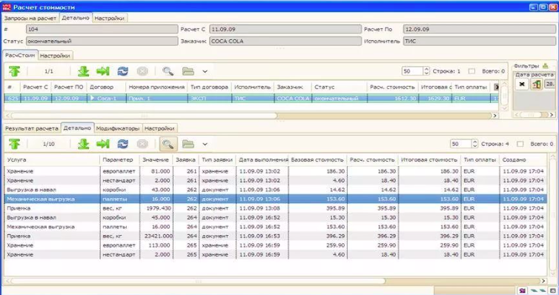
Task: Click the folder icon in lower toolbar
Action: tap(188, 144)
